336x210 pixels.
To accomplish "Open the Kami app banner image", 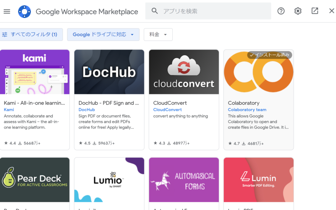I will pyautogui.click(x=35, y=72).
